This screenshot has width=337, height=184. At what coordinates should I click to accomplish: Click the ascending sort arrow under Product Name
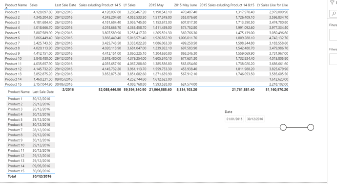6,8
